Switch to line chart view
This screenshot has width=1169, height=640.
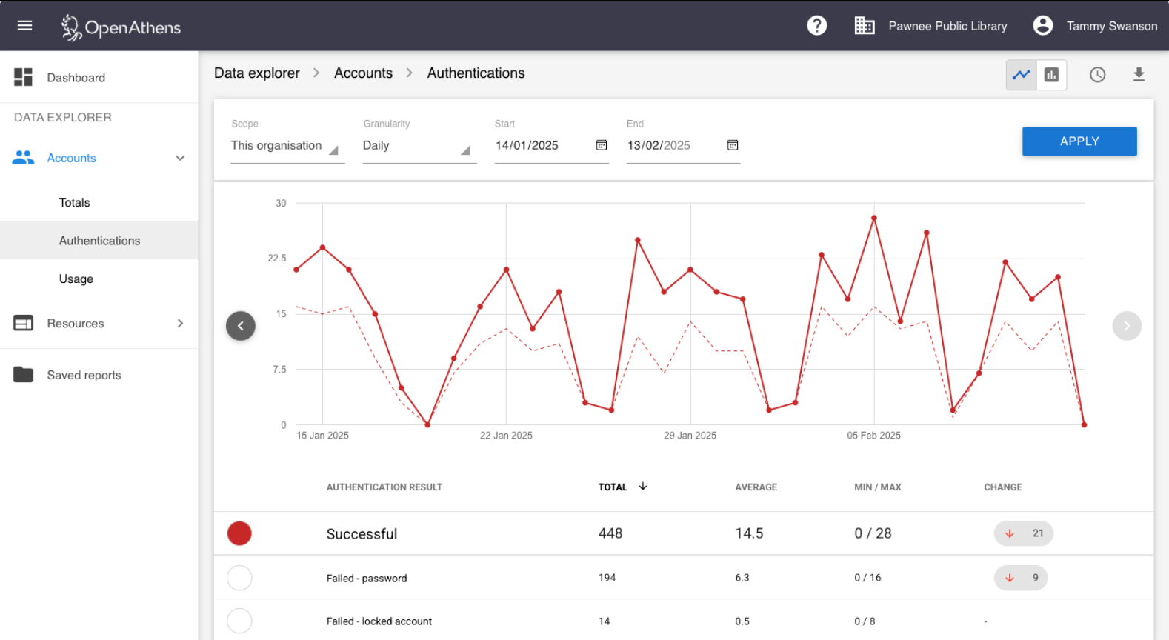(x=1022, y=75)
